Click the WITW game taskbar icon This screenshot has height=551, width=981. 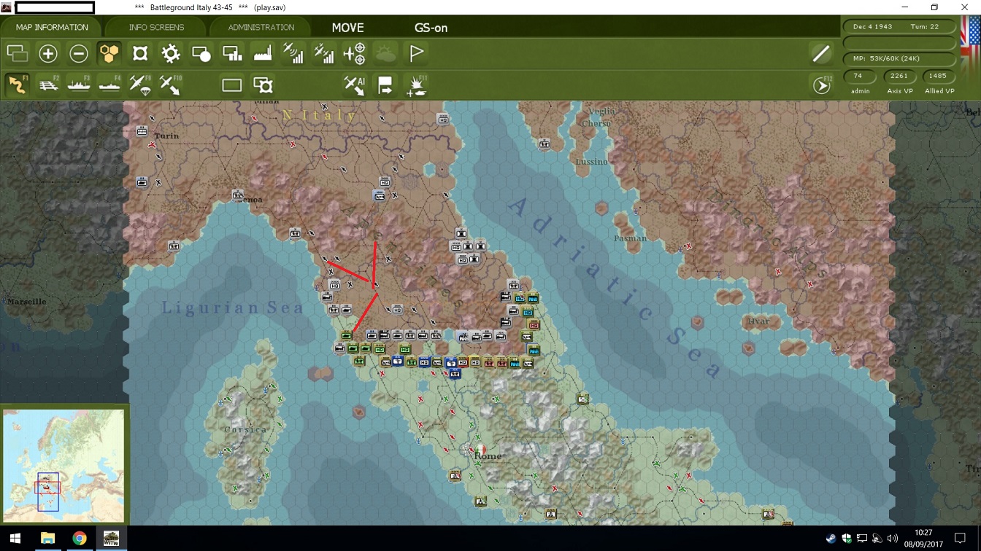click(112, 539)
